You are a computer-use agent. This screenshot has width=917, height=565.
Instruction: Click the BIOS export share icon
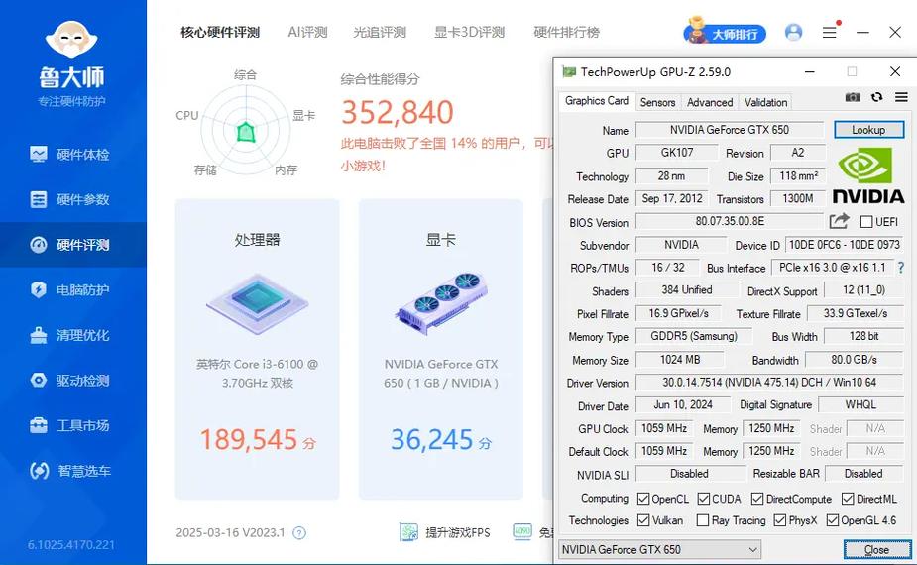point(840,221)
